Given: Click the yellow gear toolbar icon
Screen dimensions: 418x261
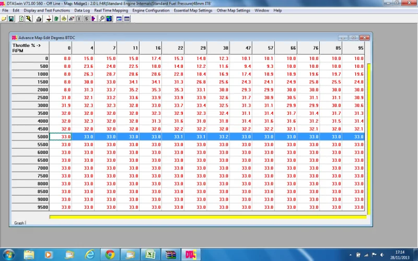Looking at the screenshot, I should pyautogui.click(x=64, y=19).
